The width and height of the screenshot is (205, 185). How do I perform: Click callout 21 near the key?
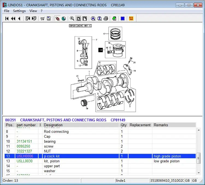click(77, 76)
